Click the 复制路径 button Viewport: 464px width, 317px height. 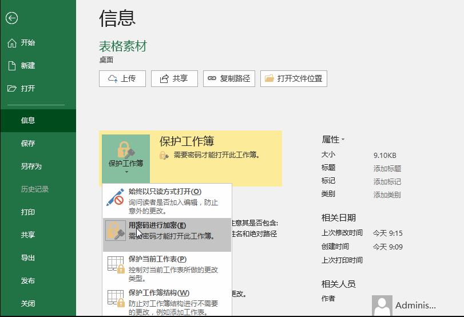coord(229,79)
